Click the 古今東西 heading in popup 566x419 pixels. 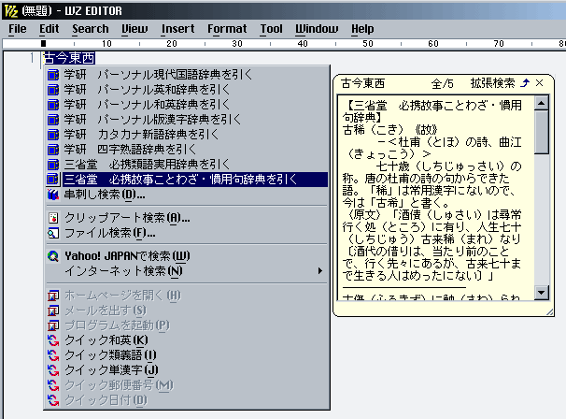[363, 83]
